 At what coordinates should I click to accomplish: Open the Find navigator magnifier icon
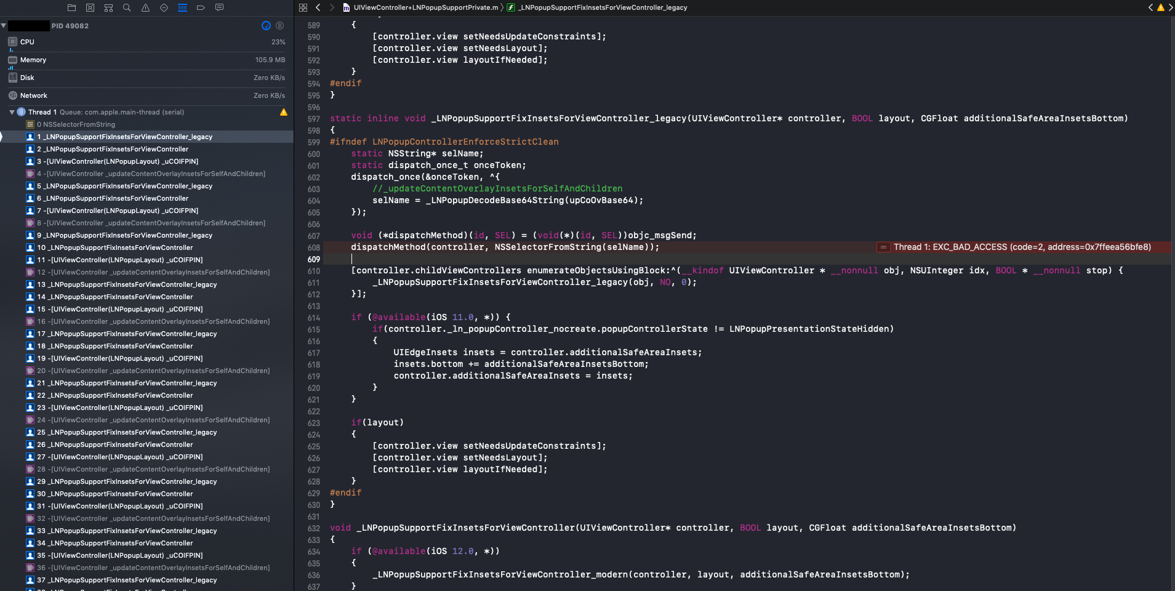pos(127,7)
